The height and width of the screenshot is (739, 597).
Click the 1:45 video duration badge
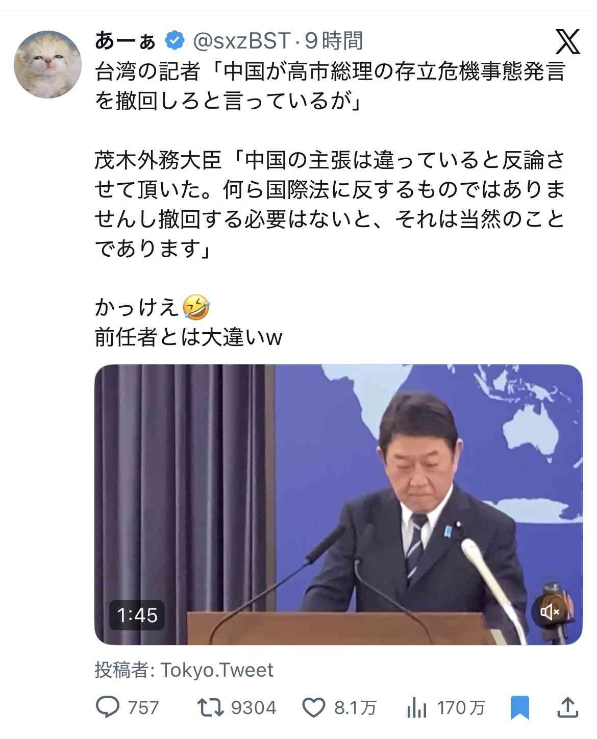pos(137,615)
